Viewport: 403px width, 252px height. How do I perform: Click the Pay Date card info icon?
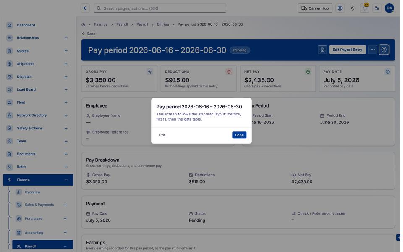coord(387,72)
